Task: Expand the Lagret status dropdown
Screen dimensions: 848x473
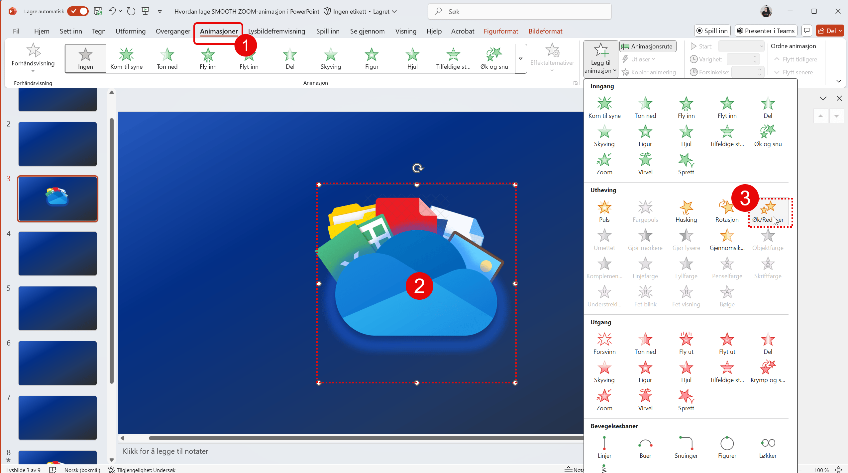Action: 385,11
